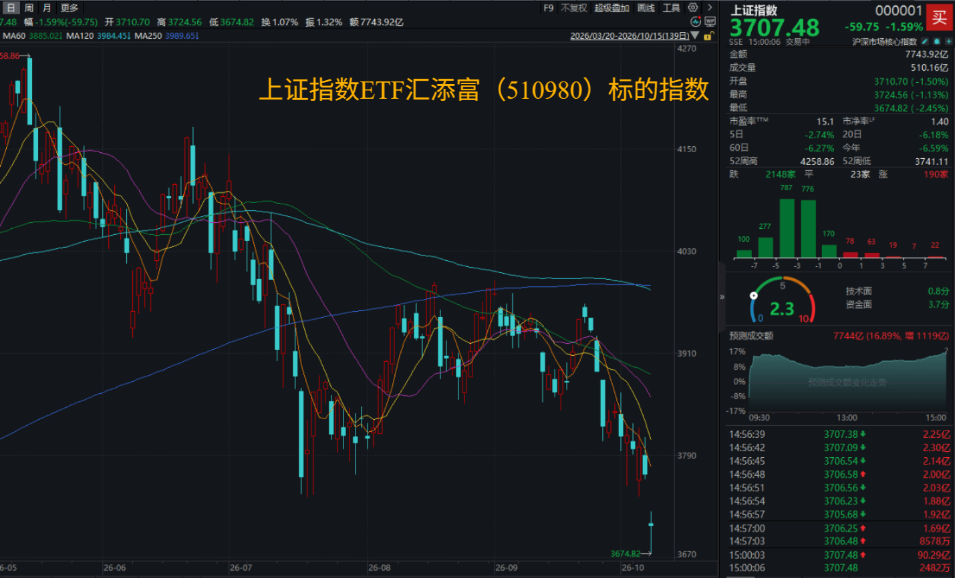Open the F9 info panel

pos(549,8)
